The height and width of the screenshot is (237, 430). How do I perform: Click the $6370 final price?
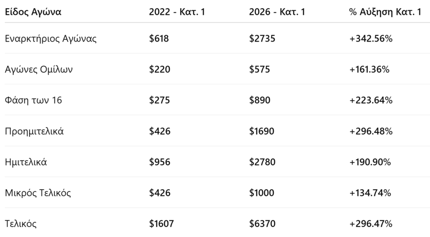click(x=261, y=224)
